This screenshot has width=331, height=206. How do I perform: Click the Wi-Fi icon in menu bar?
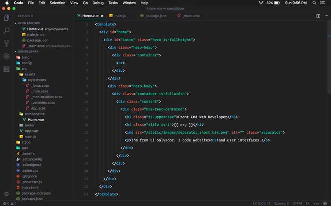[x=261, y=3]
